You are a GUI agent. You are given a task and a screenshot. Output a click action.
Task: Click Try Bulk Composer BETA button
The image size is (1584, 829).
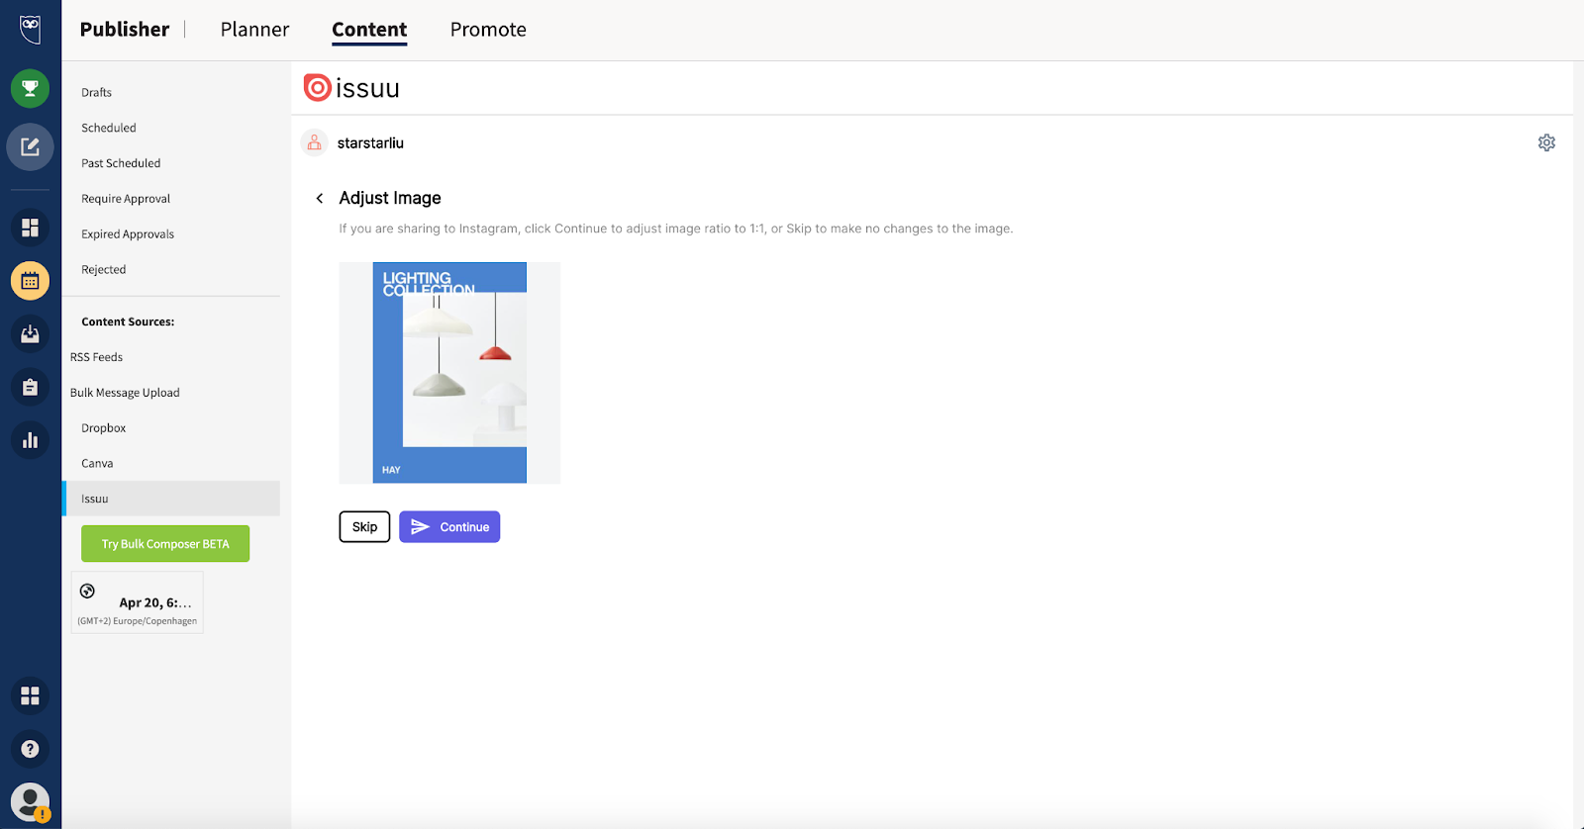pyautogui.click(x=165, y=544)
